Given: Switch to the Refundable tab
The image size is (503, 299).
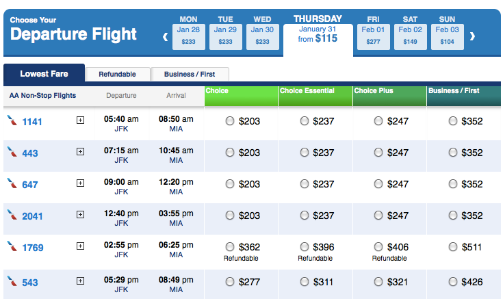Looking at the screenshot, I should click(x=117, y=74).
